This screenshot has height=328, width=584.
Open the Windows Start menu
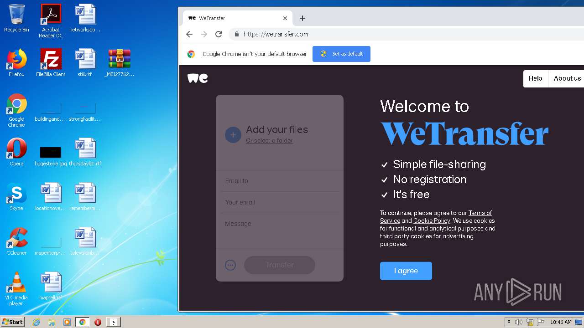[12, 322]
